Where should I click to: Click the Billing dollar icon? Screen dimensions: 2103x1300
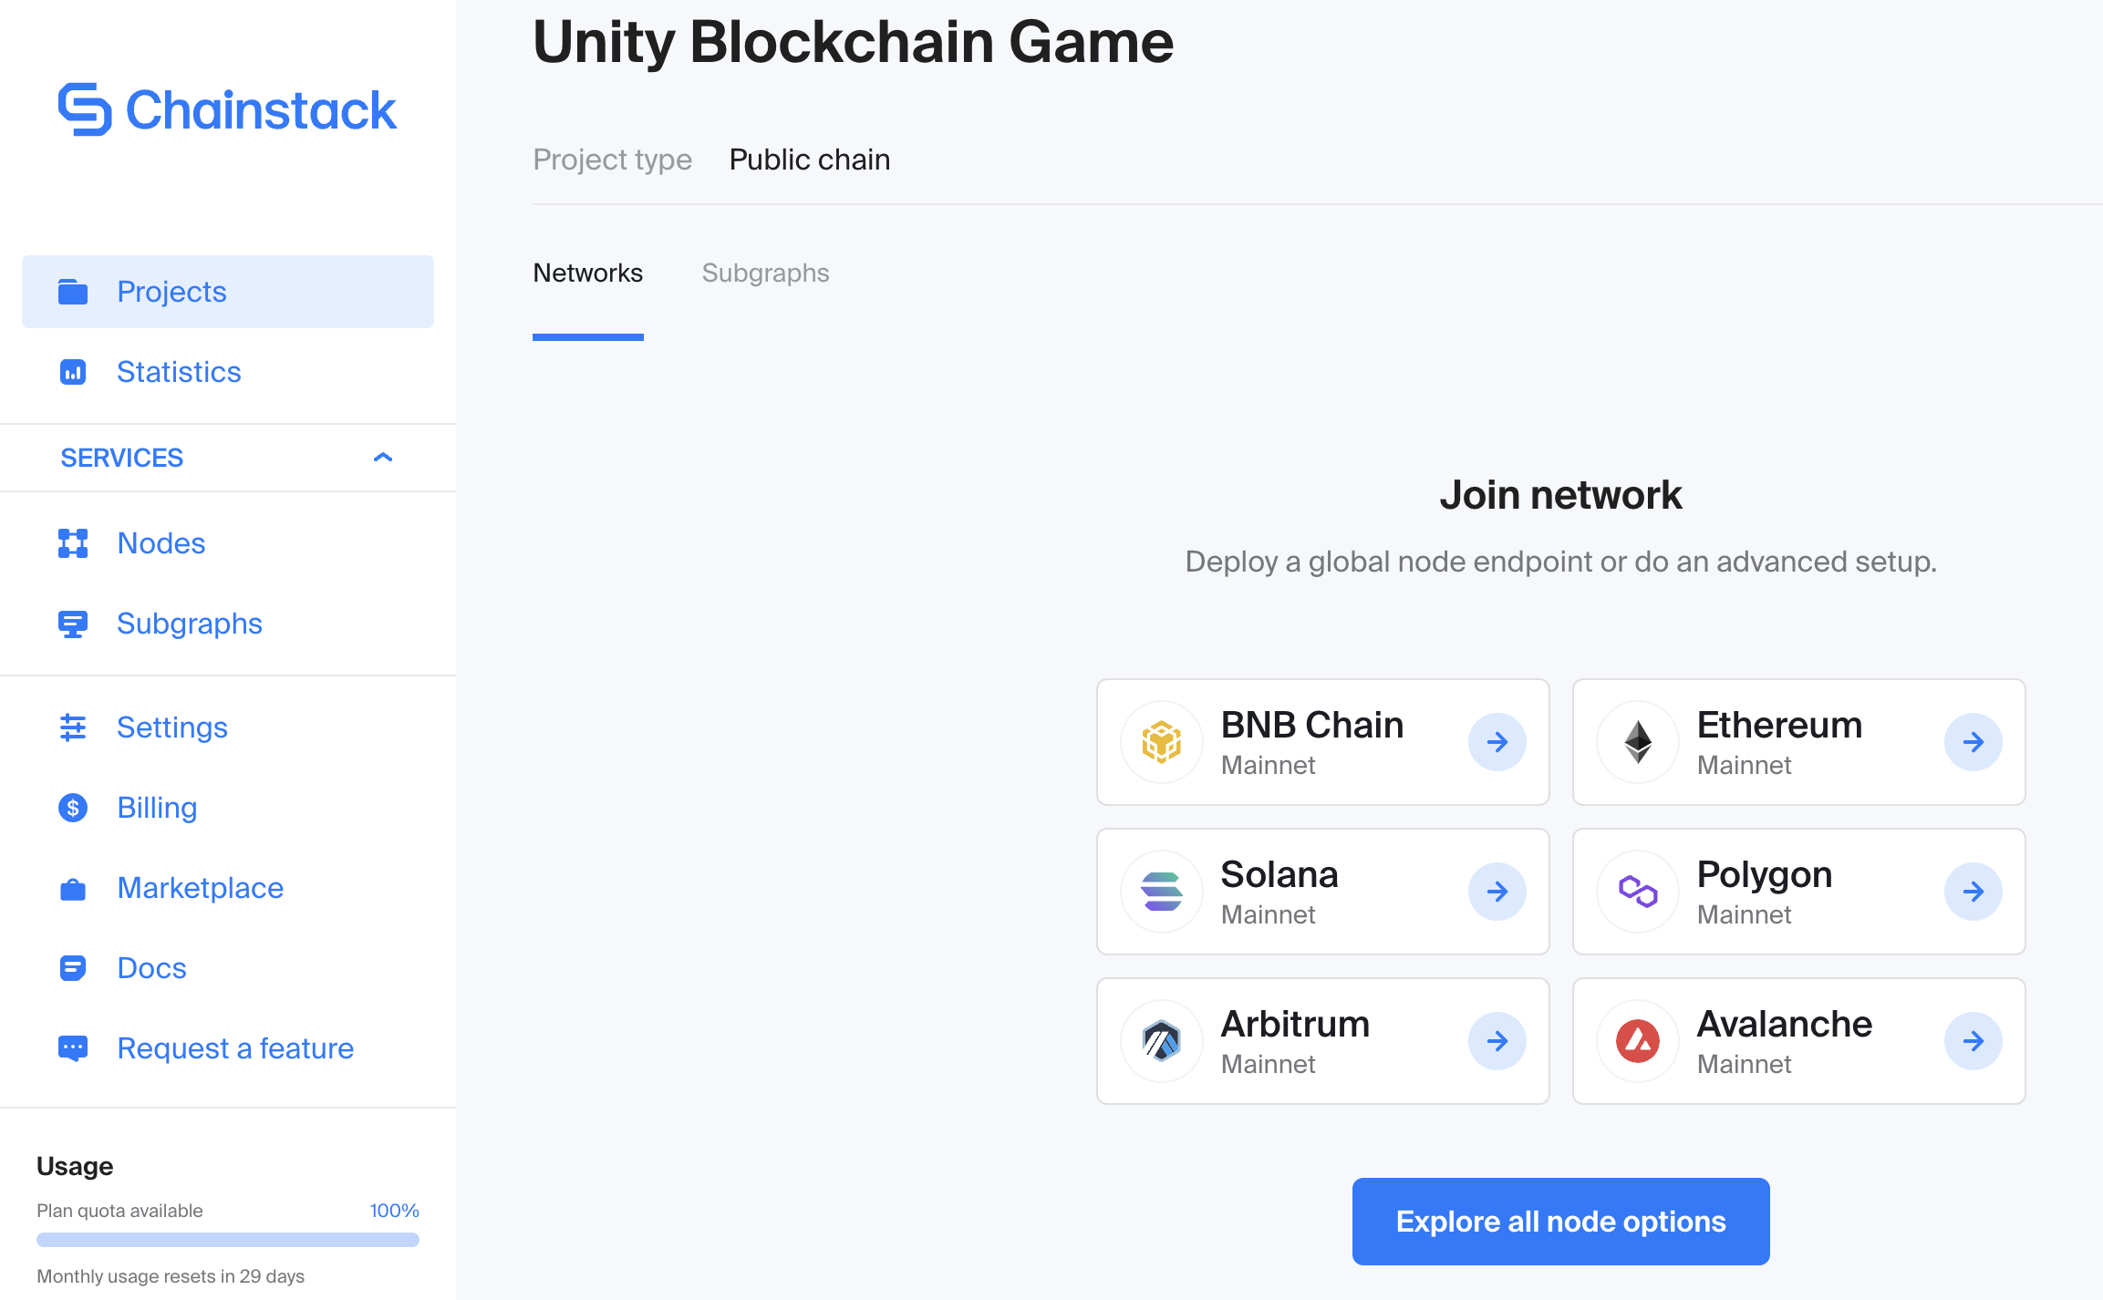coord(73,808)
